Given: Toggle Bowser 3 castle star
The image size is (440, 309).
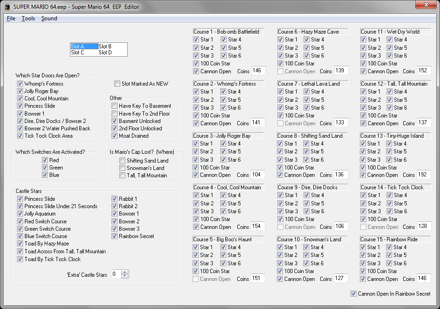Looking at the screenshot, I should pos(114,228).
